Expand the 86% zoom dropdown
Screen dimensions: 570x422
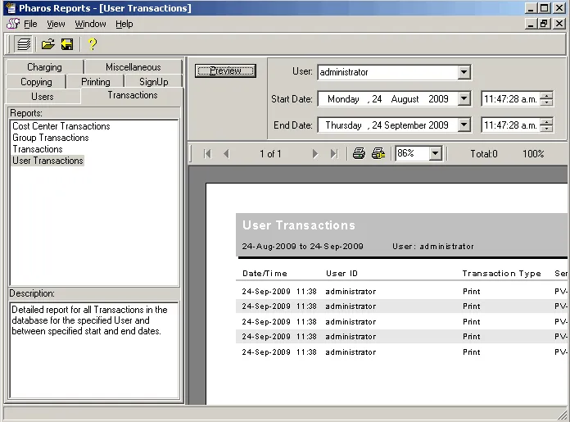coord(435,154)
